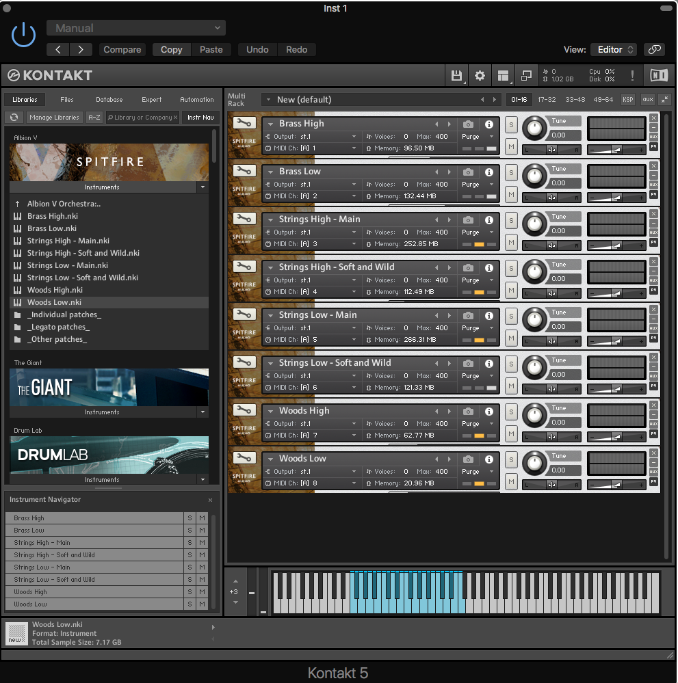Solo the Woods High instrument in rack
678x683 pixels.
point(512,412)
